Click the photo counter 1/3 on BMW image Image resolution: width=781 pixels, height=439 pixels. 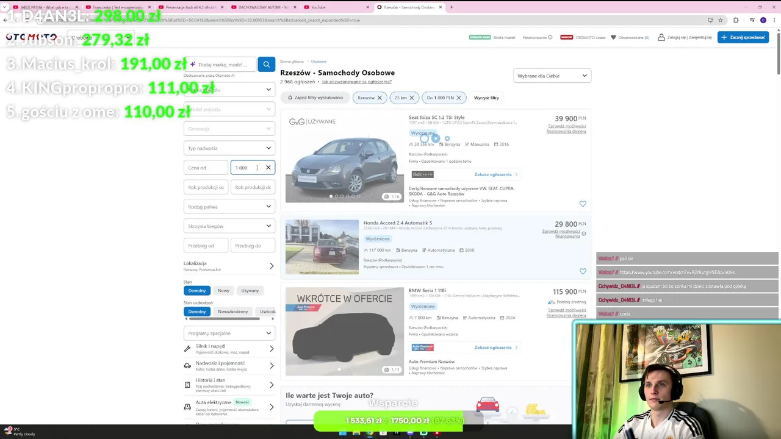click(x=392, y=369)
